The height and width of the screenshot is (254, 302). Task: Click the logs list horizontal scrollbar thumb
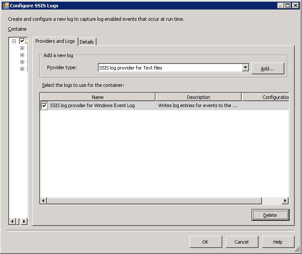[154, 201]
